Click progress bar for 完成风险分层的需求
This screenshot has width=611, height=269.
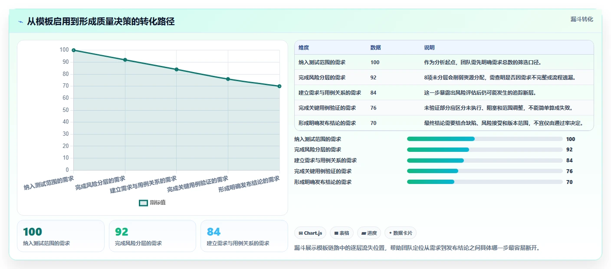485,150
